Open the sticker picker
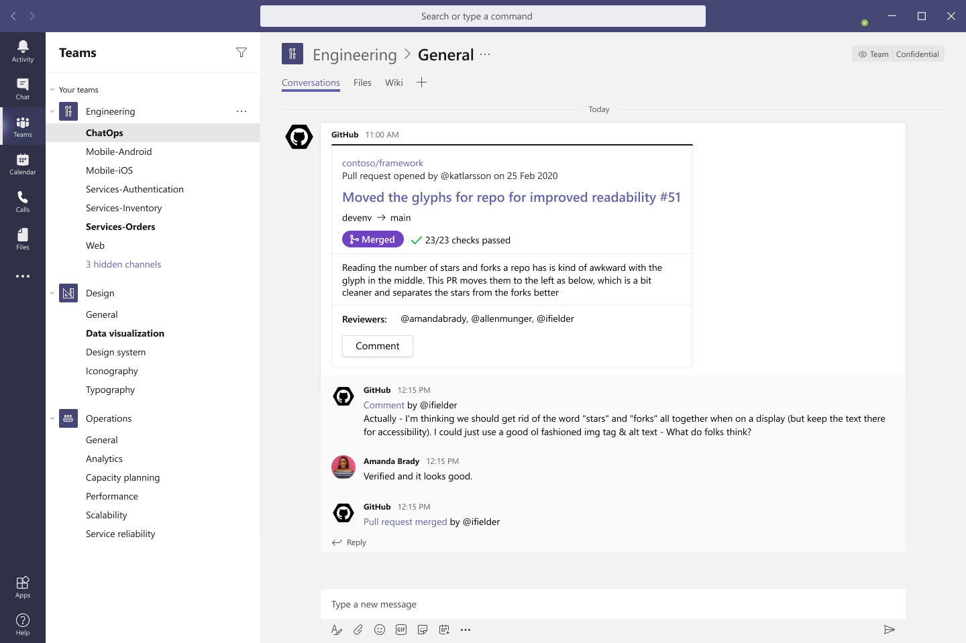 (x=423, y=630)
